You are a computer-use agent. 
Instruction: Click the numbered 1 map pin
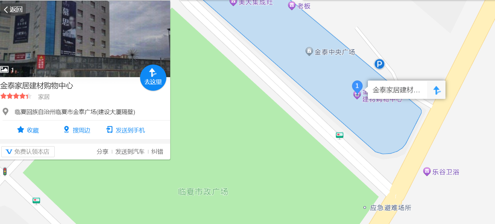[x=357, y=87]
